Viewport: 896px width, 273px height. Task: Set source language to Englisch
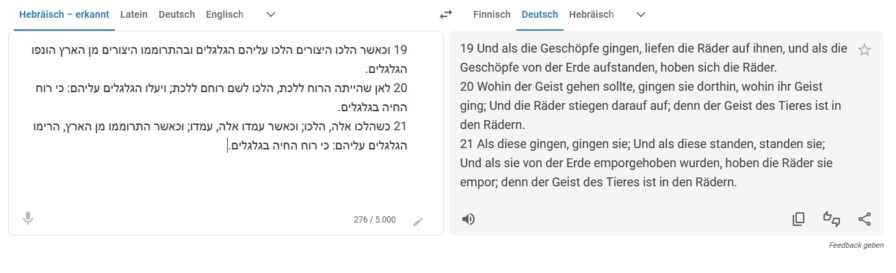224,14
